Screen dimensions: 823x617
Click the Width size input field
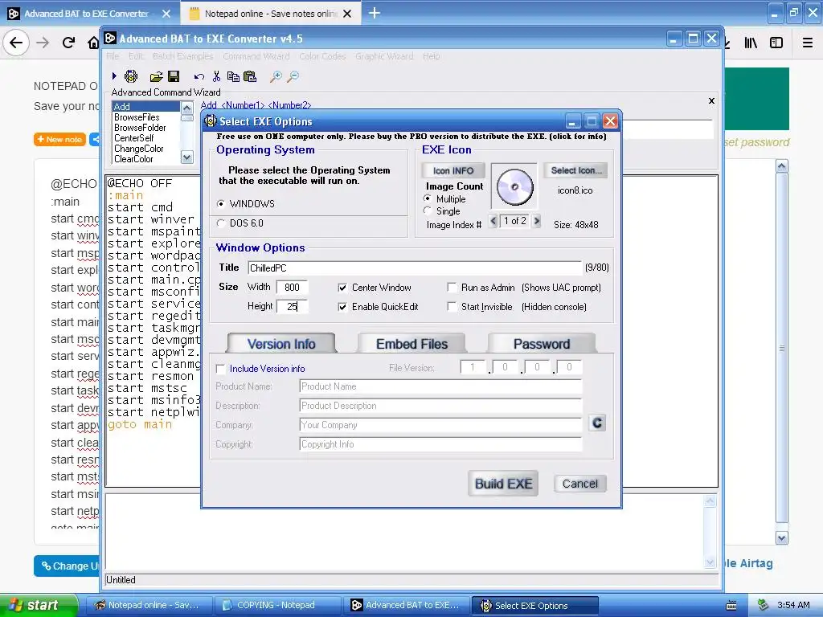click(293, 288)
